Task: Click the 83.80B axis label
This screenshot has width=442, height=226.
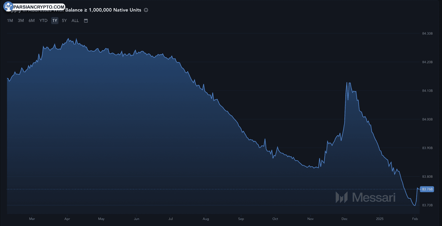Action: [427, 177]
